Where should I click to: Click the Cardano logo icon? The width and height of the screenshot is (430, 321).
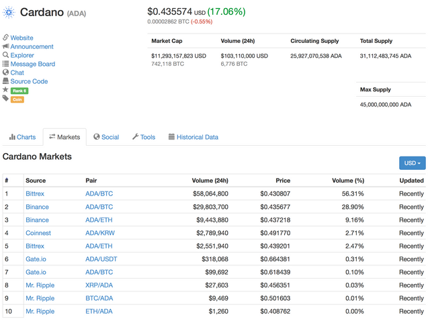(9, 12)
